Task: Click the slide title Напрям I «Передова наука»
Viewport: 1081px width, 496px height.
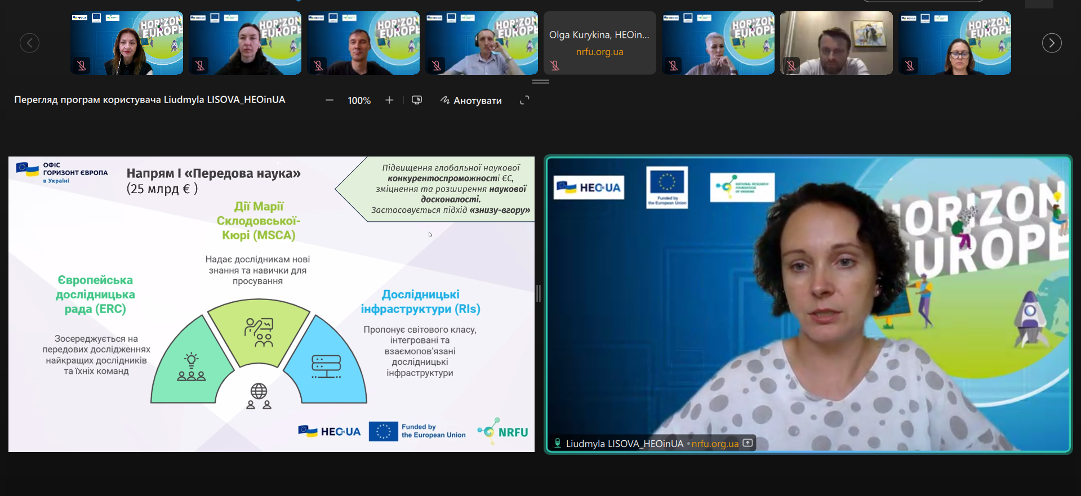Action: pos(213,173)
